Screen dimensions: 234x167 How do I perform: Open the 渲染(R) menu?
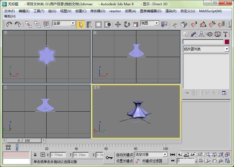pos(171,11)
